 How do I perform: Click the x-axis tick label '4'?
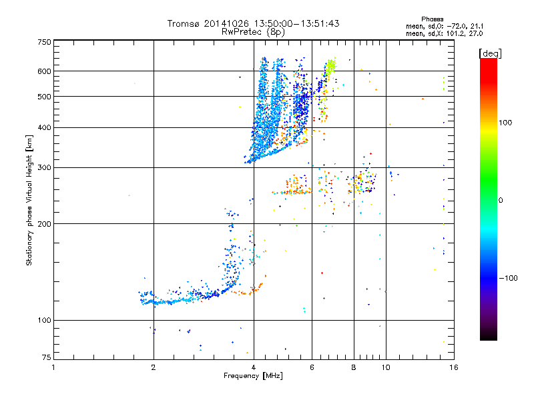(x=254, y=367)
